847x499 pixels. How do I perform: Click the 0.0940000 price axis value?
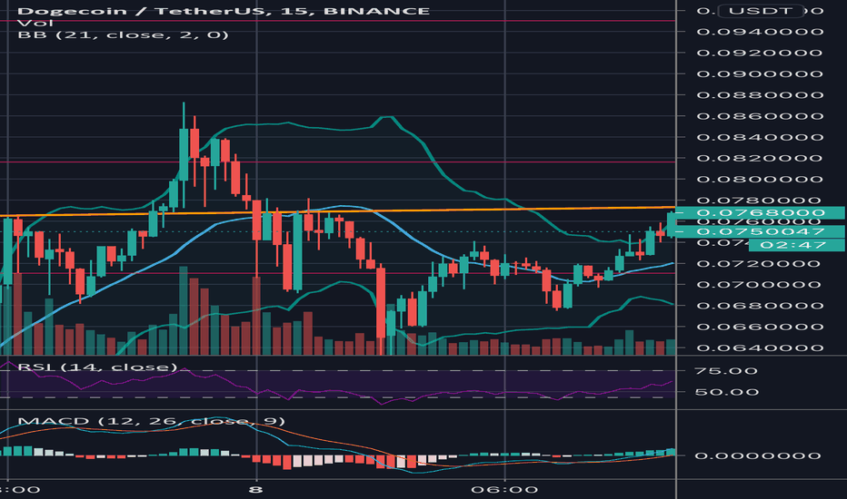pyautogui.click(x=760, y=32)
